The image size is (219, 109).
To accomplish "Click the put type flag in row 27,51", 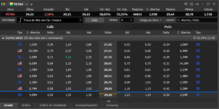I will point(198,51).
